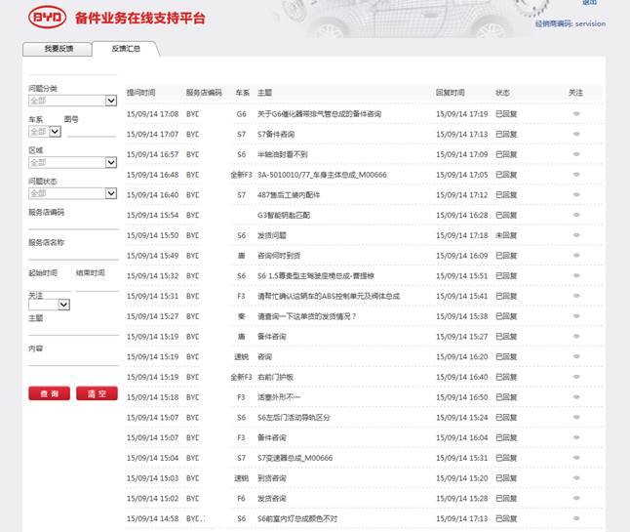630x532 pixels.
Task: Click the BYD logo
Action: point(49,17)
